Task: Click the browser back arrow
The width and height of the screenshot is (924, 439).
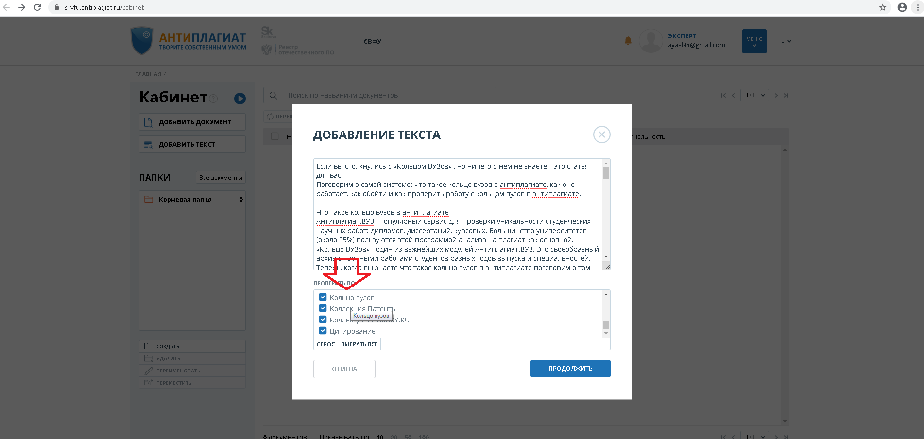Action: pyautogui.click(x=6, y=7)
